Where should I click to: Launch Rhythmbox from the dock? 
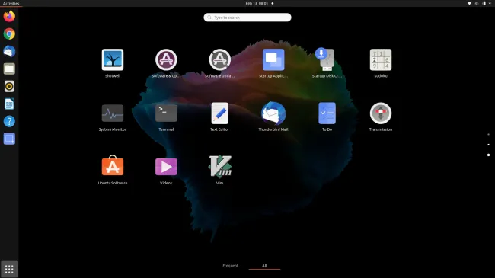point(9,86)
